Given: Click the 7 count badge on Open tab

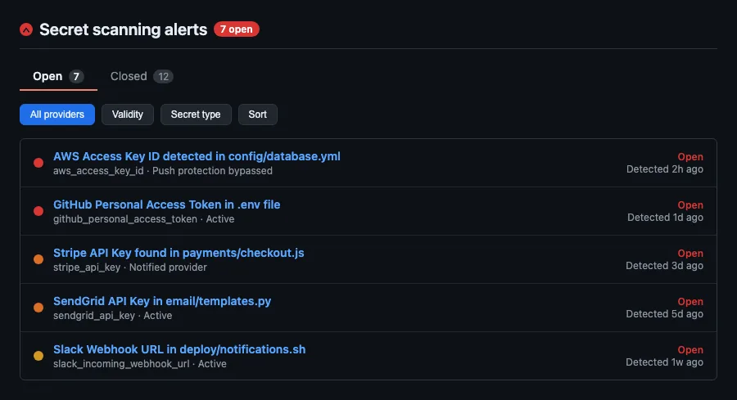Looking at the screenshot, I should click(x=76, y=77).
